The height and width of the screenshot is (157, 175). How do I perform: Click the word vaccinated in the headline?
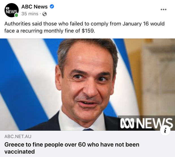(20, 152)
